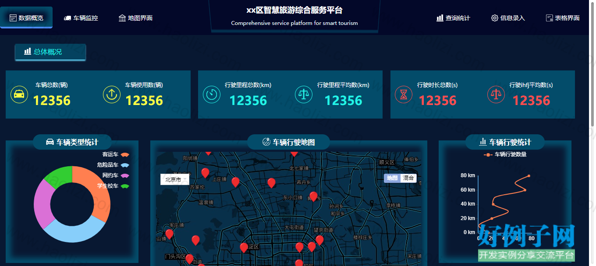
Task: Open the 数据概览 tab
Action: (26, 18)
